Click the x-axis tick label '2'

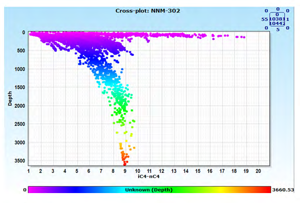click(41, 171)
